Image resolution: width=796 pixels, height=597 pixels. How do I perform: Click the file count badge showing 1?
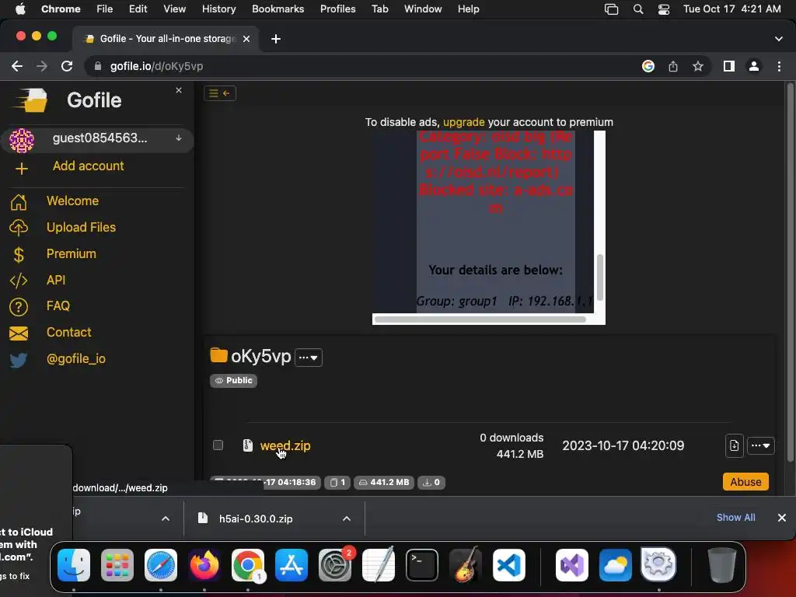point(337,482)
